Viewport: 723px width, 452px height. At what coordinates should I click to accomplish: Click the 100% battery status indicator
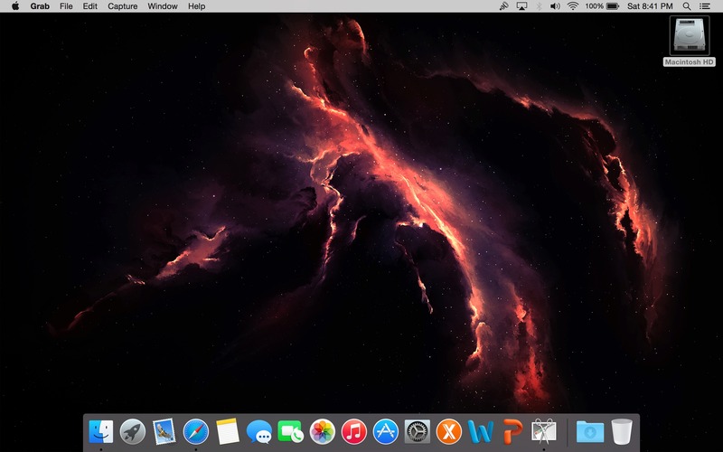pos(602,6)
